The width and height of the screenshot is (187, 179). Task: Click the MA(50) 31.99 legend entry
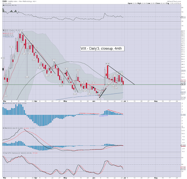coord(8,35)
